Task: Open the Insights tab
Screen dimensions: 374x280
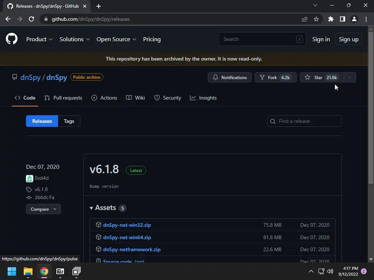Action: pos(203,98)
